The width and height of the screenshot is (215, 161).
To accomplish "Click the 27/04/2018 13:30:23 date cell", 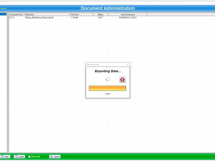I will (x=128, y=18).
